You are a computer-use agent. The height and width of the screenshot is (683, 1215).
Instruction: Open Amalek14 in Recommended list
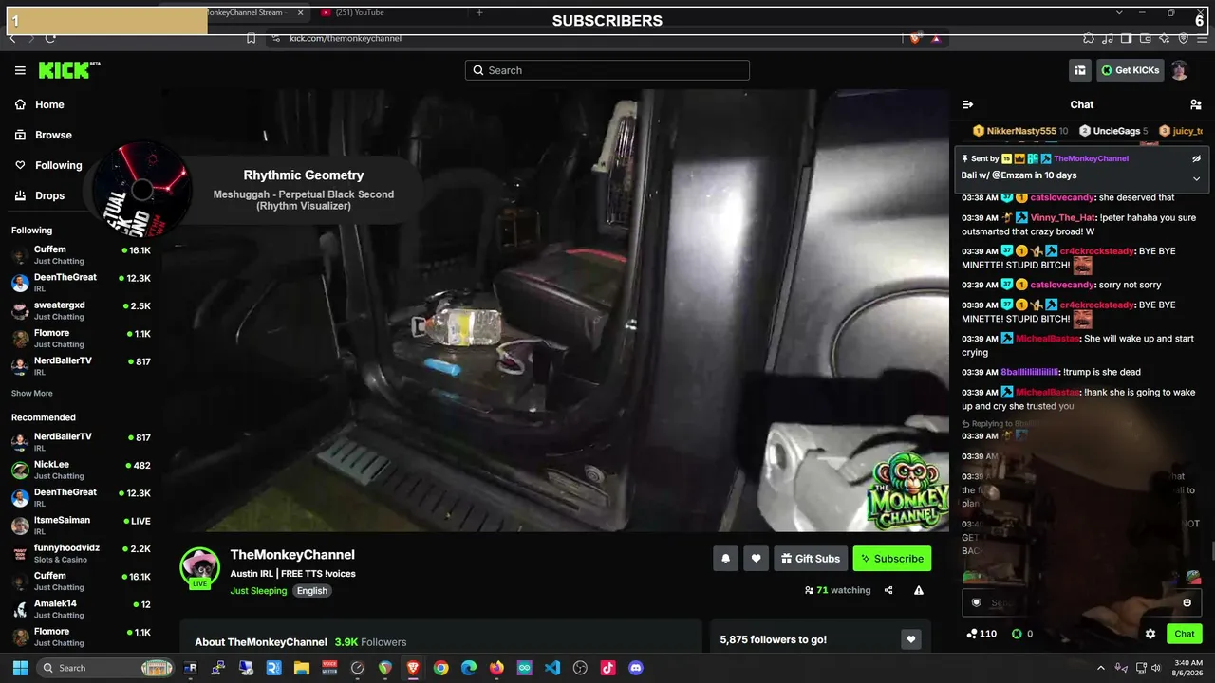point(81,608)
